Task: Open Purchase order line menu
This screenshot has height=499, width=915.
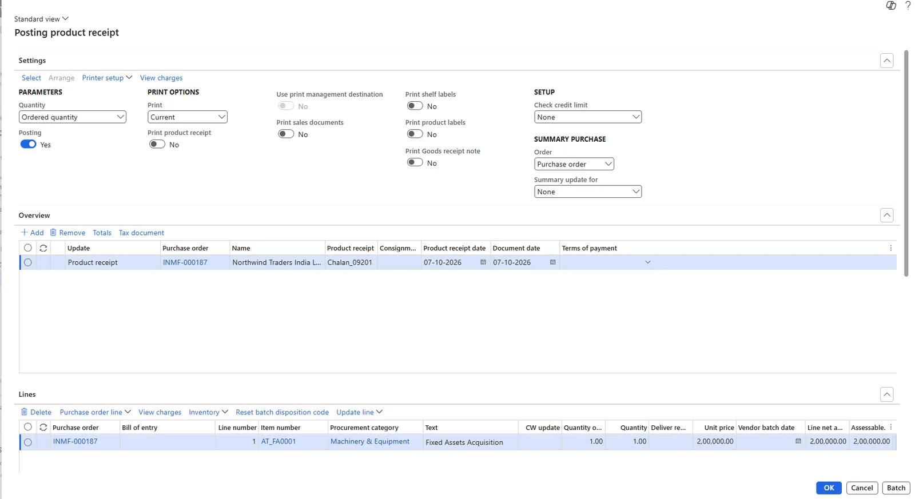Action: point(96,412)
